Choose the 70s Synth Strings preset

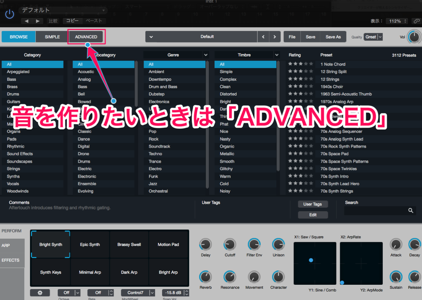[x=337, y=191]
